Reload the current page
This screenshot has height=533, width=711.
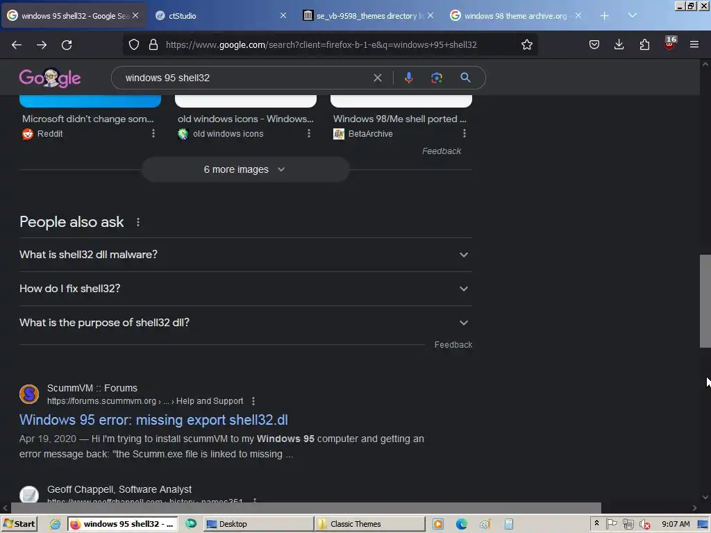(67, 45)
